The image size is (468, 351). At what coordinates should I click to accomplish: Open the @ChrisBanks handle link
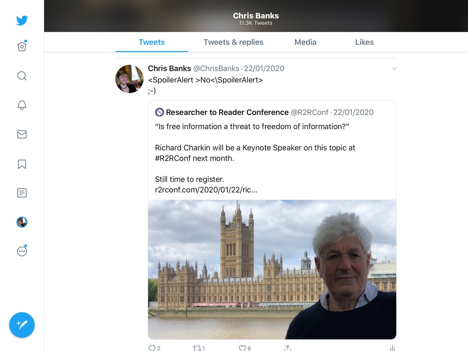[x=216, y=69]
